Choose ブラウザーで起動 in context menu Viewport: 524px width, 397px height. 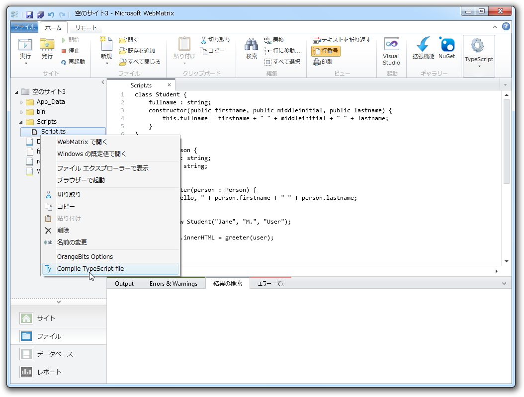(110, 180)
